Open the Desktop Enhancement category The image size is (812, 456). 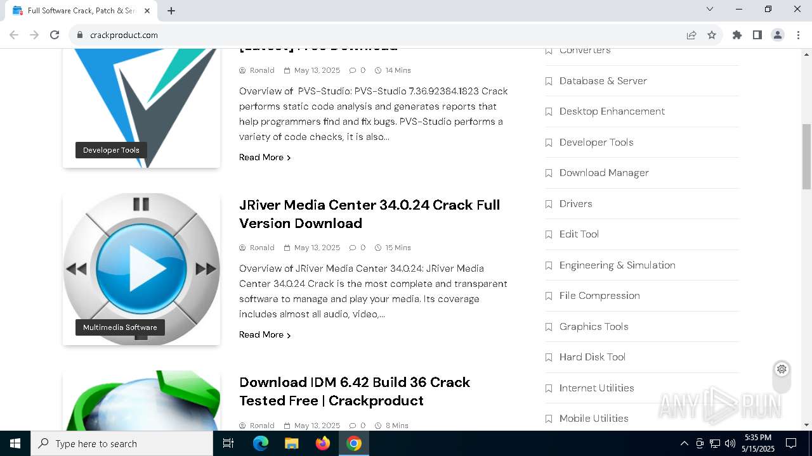(x=612, y=111)
